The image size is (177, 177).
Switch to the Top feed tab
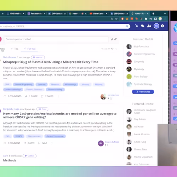coord(15,49)
